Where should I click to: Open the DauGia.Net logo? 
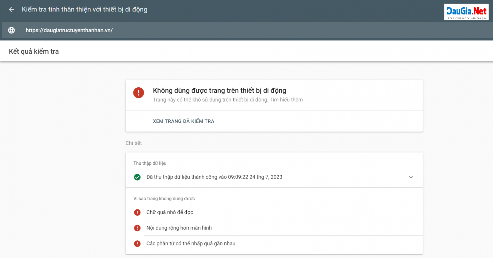(466, 12)
